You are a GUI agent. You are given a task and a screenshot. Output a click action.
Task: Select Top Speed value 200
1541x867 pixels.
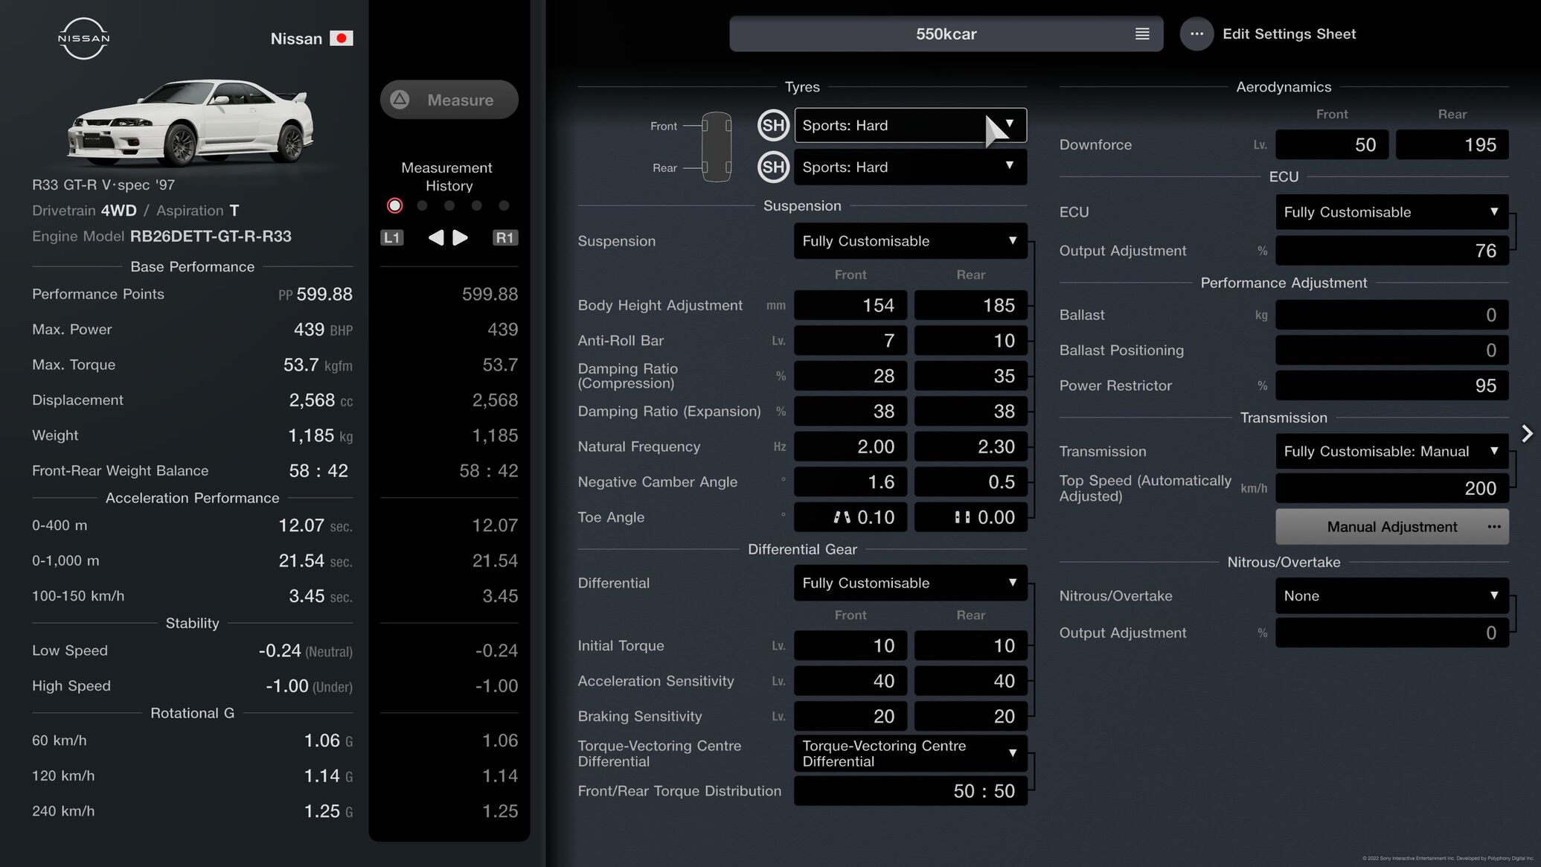1391,488
